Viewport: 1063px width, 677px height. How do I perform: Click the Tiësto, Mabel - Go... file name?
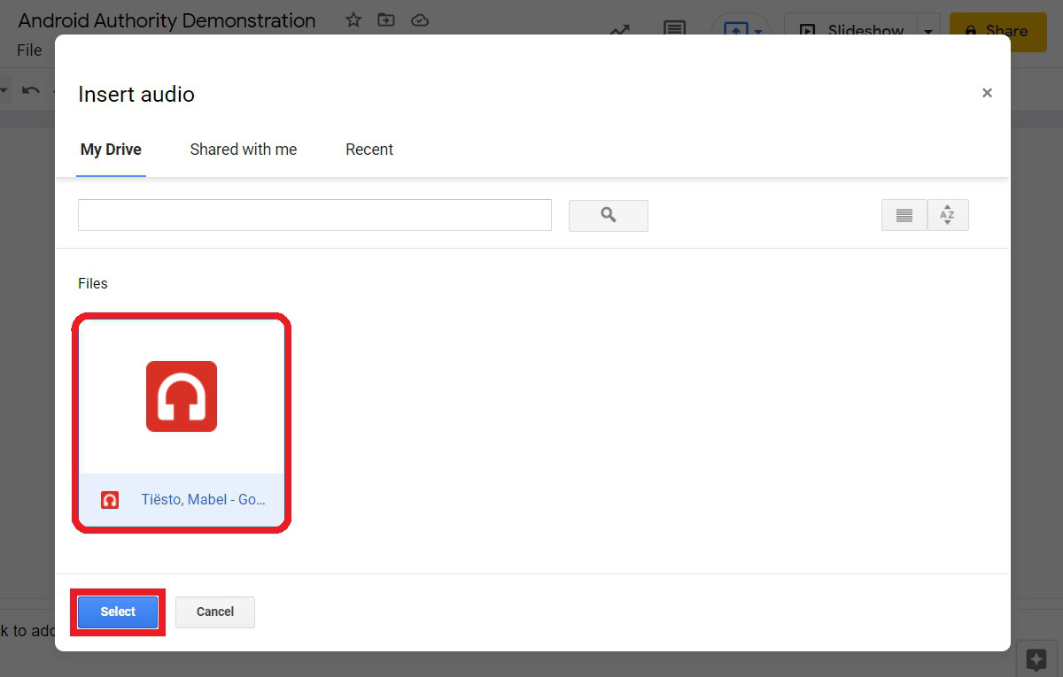204,500
